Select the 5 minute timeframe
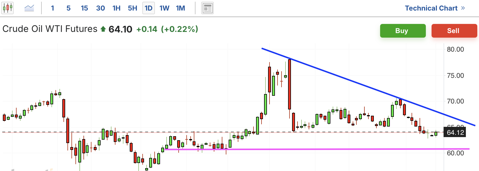Screen dimensions: 479x171 point(69,8)
